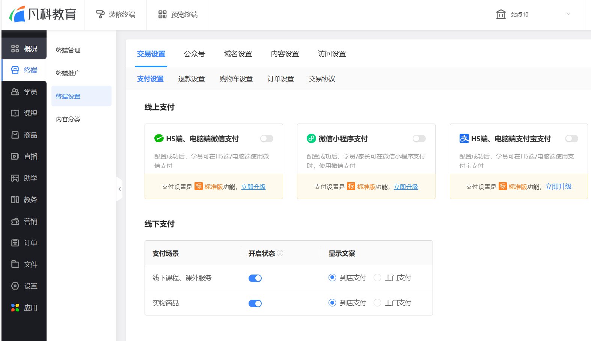Click 立即升级 under 支付宝支付 card

tap(558, 187)
